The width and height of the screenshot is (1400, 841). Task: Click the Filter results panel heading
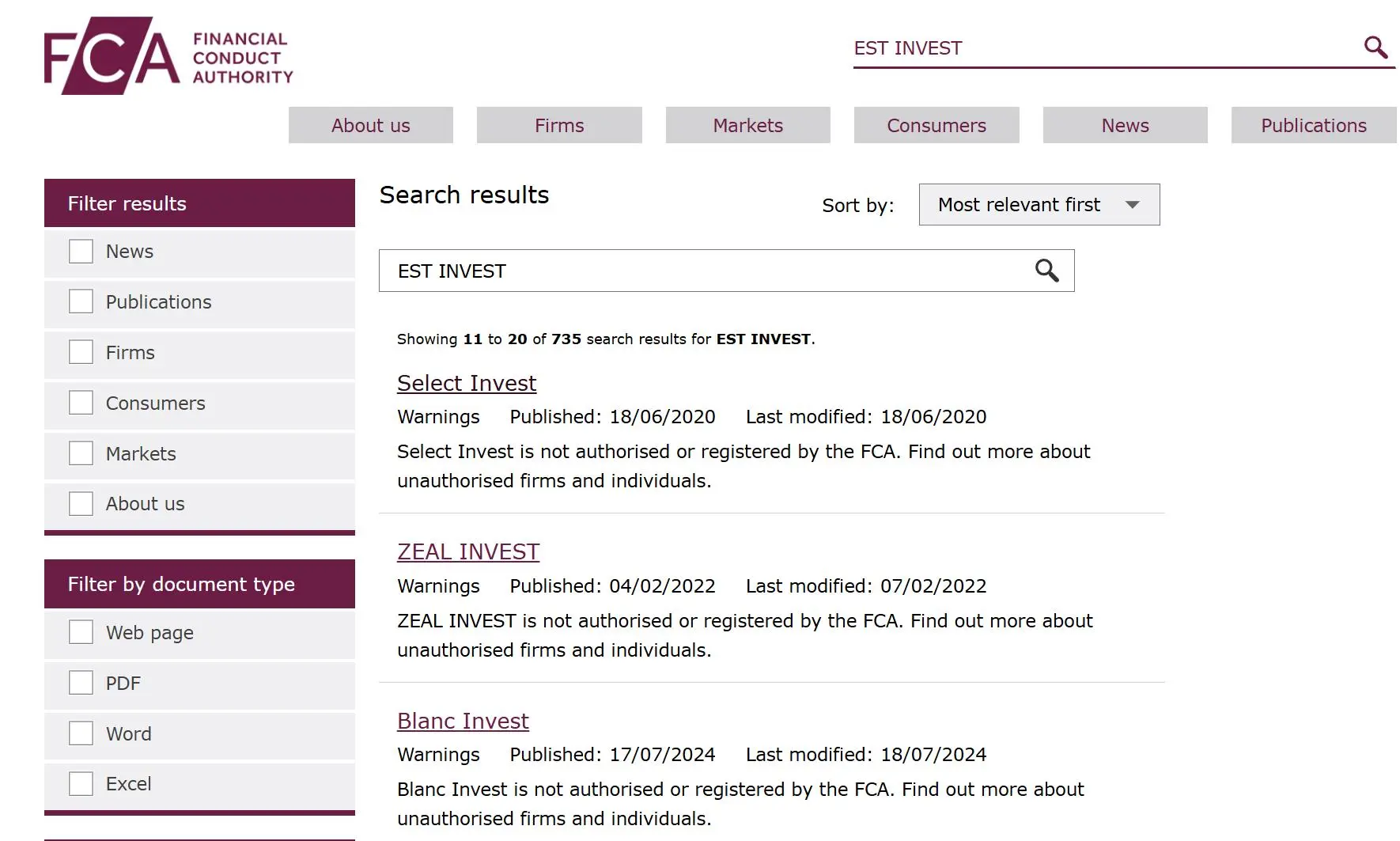tap(199, 203)
